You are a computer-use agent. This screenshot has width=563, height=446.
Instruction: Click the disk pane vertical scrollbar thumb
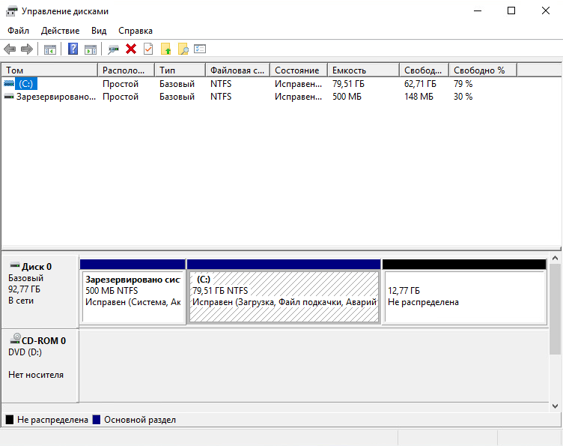[x=555, y=309]
